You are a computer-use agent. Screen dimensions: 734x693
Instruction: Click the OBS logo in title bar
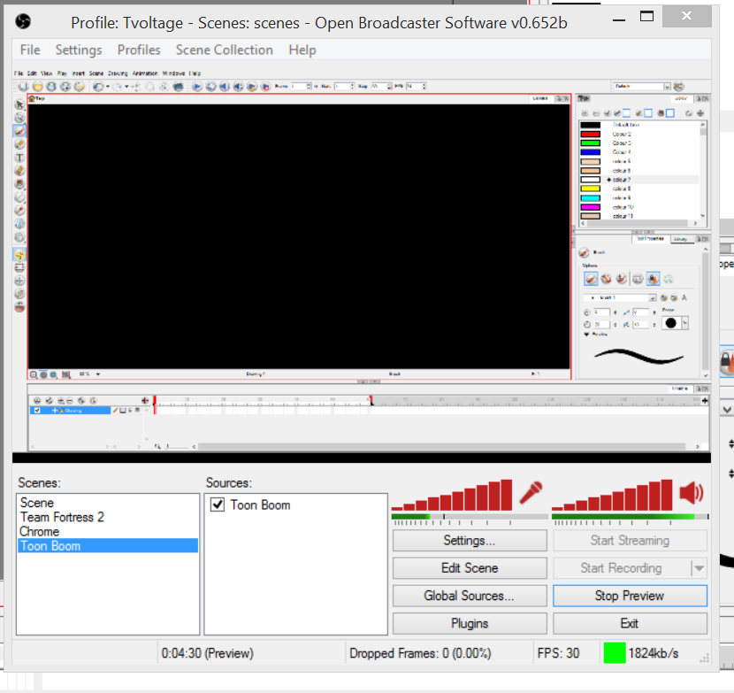click(23, 21)
